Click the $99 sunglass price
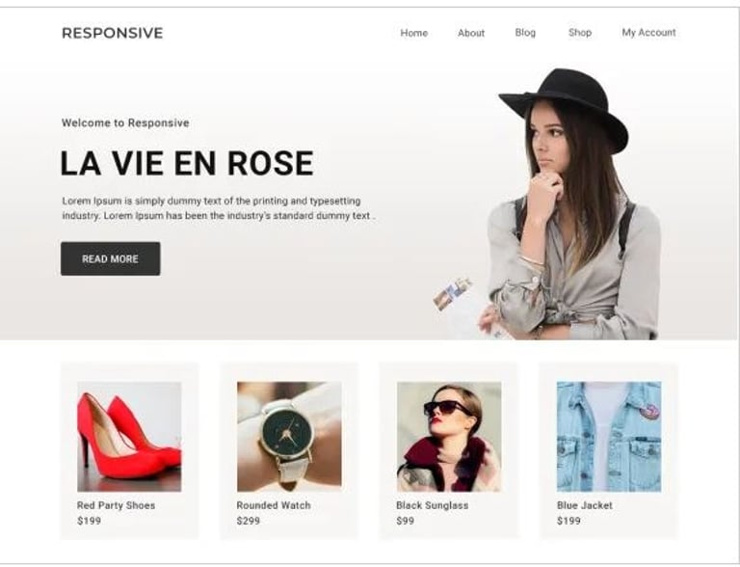 406,521
